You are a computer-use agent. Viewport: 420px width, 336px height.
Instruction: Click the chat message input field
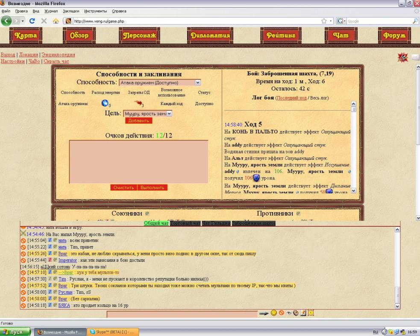(x=182, y=314)
